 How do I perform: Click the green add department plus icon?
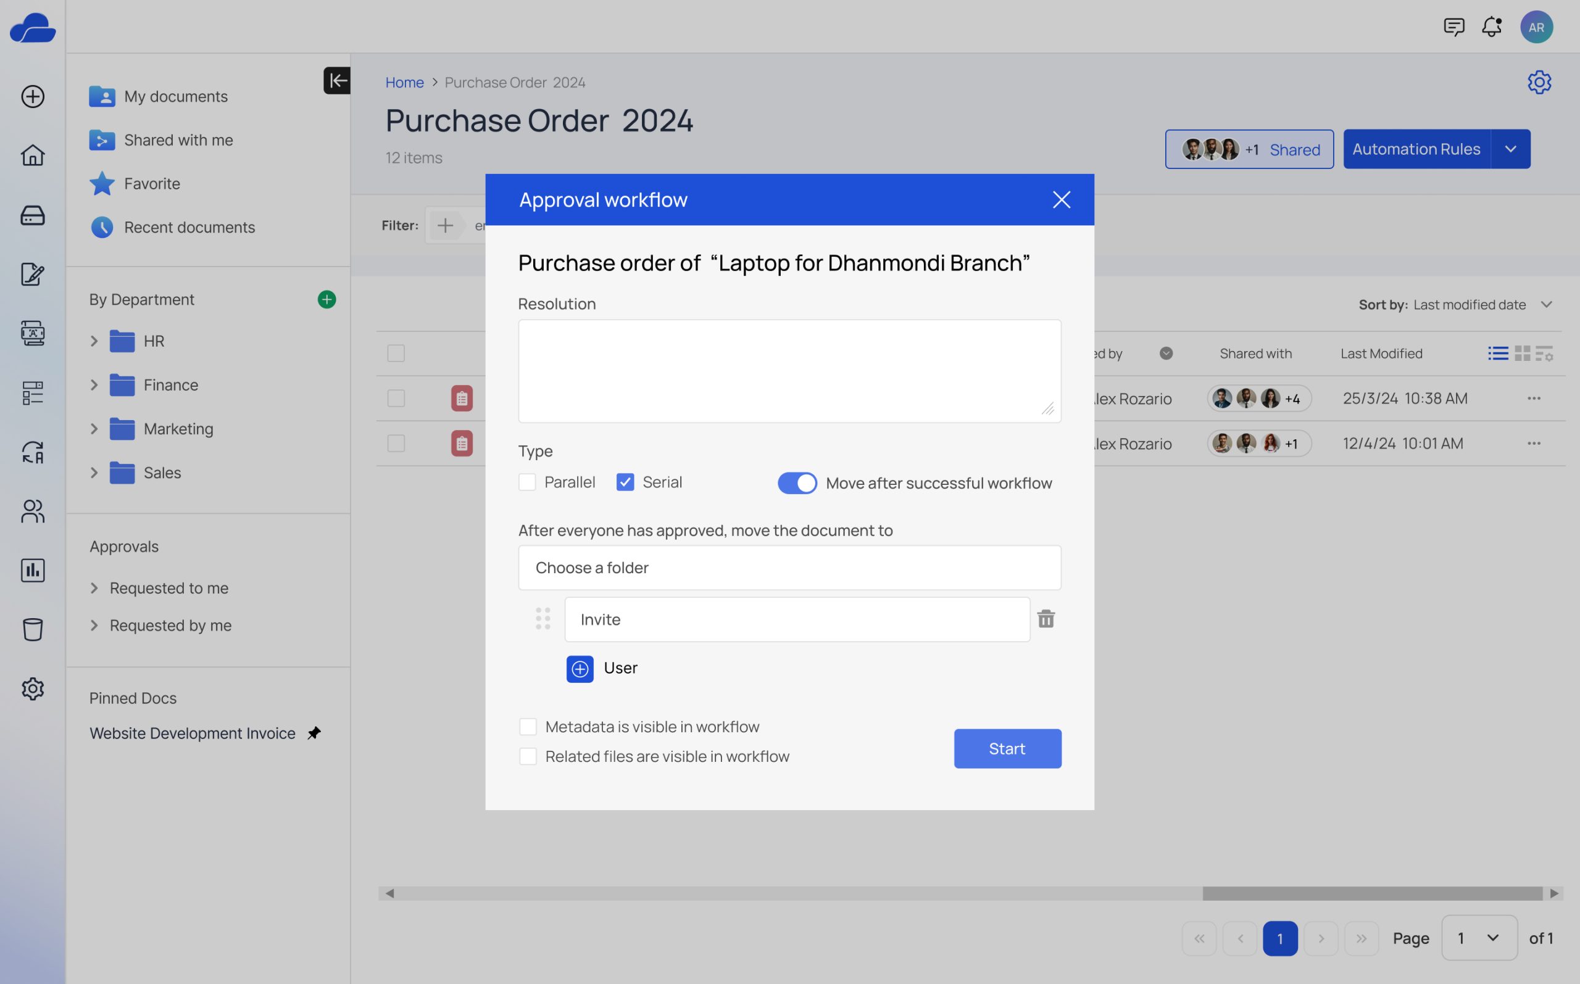coord(327,299)
